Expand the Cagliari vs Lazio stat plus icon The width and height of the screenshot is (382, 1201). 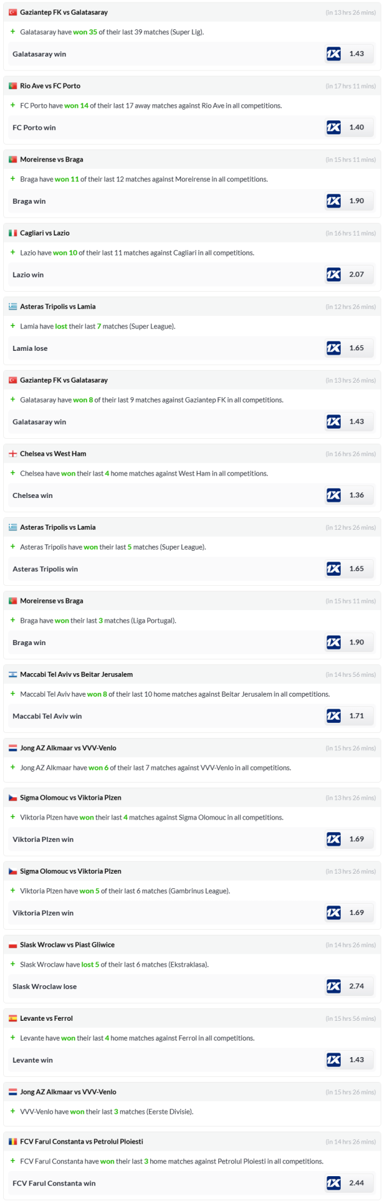tap(13, 253)
